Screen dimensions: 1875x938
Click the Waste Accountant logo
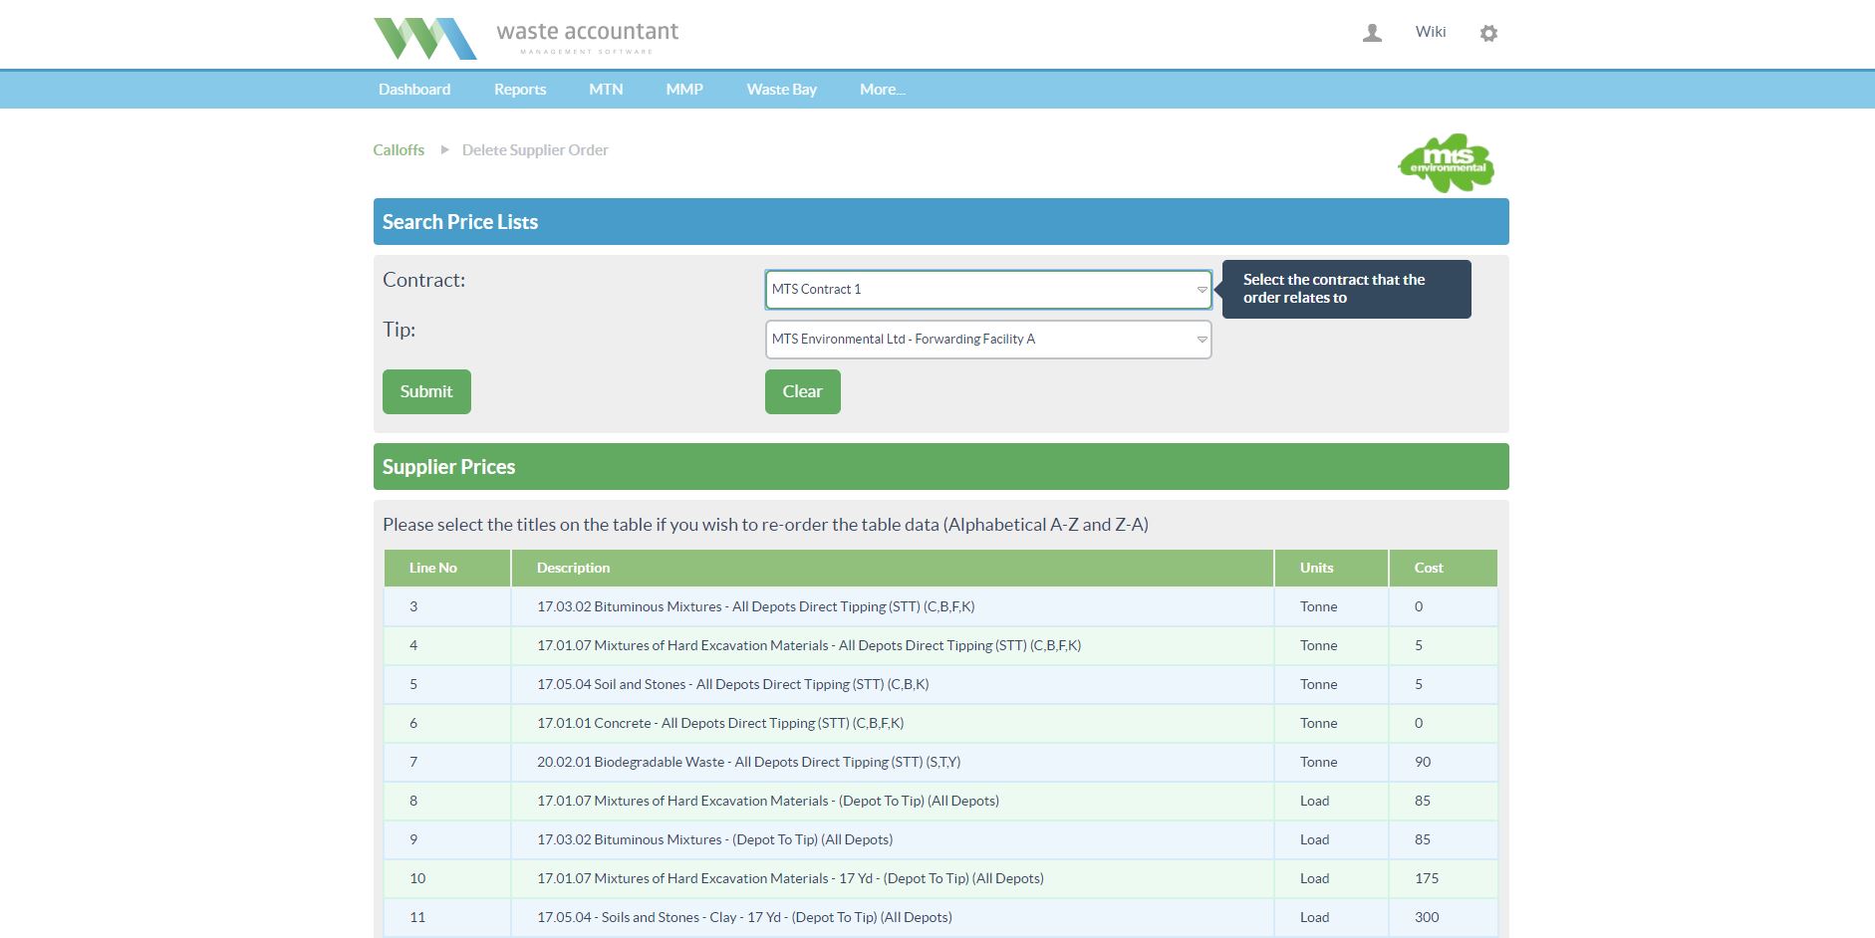pyautogui.click(x=526, y=38)
